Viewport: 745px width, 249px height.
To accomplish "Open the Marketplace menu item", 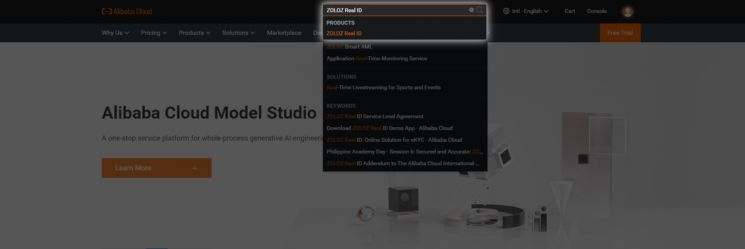I will (284, 33).
